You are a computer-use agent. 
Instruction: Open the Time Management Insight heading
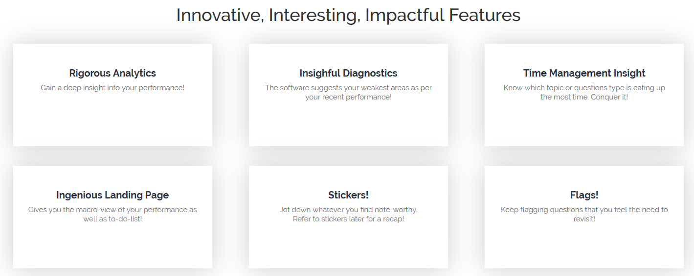click(x=584, y=73)
